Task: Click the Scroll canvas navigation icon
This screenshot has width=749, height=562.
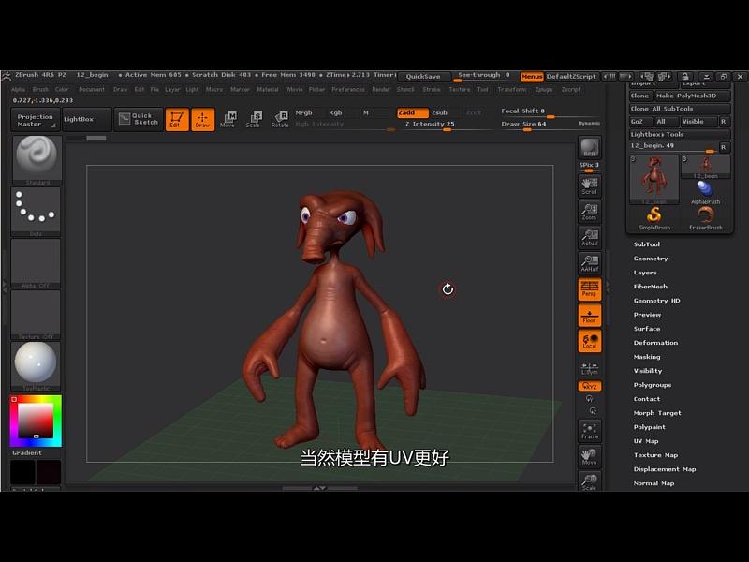Action: click(x=590, y=185)
